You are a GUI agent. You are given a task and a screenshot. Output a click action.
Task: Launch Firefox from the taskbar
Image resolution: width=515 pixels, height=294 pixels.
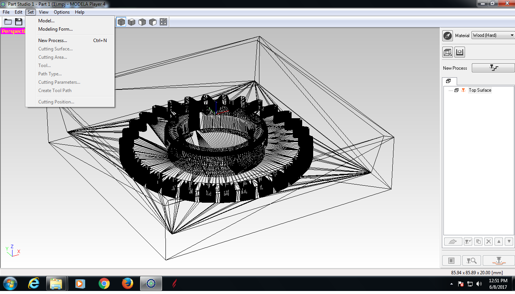pos(128,283)
